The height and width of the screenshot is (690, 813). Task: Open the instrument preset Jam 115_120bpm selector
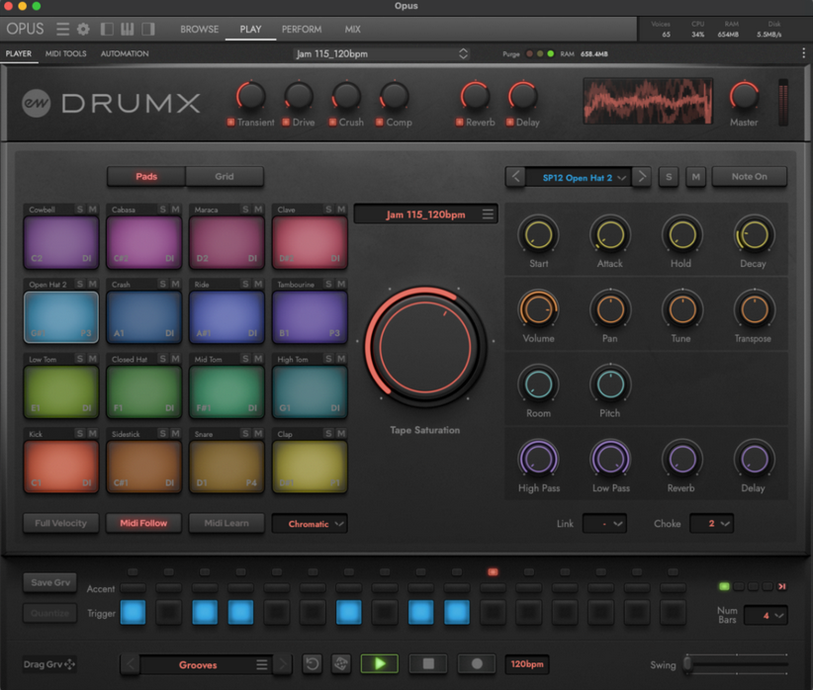pyautogui.click(x=381, y=54)
